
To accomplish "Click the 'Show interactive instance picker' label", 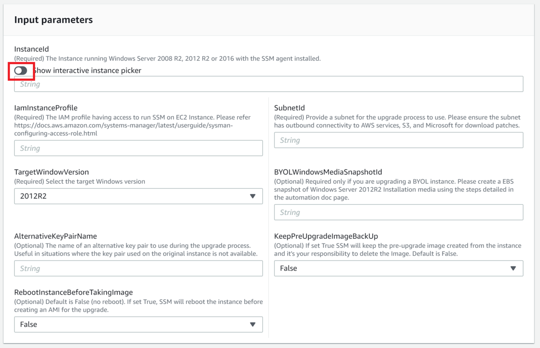I will [87, 70].
